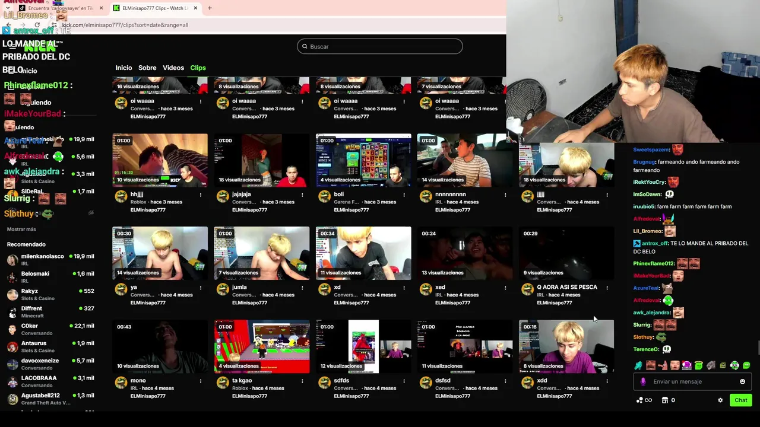Reload the browser page
Image resolution: width=760 pixels, height=427 pixels.
coord(37,25)
